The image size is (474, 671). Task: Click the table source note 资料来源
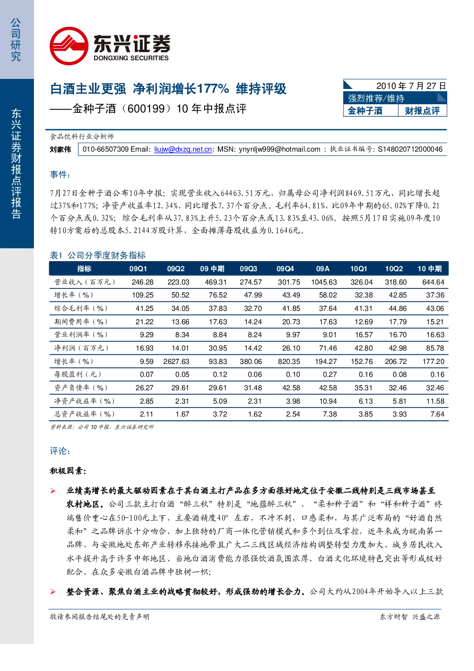coord(102,427)
